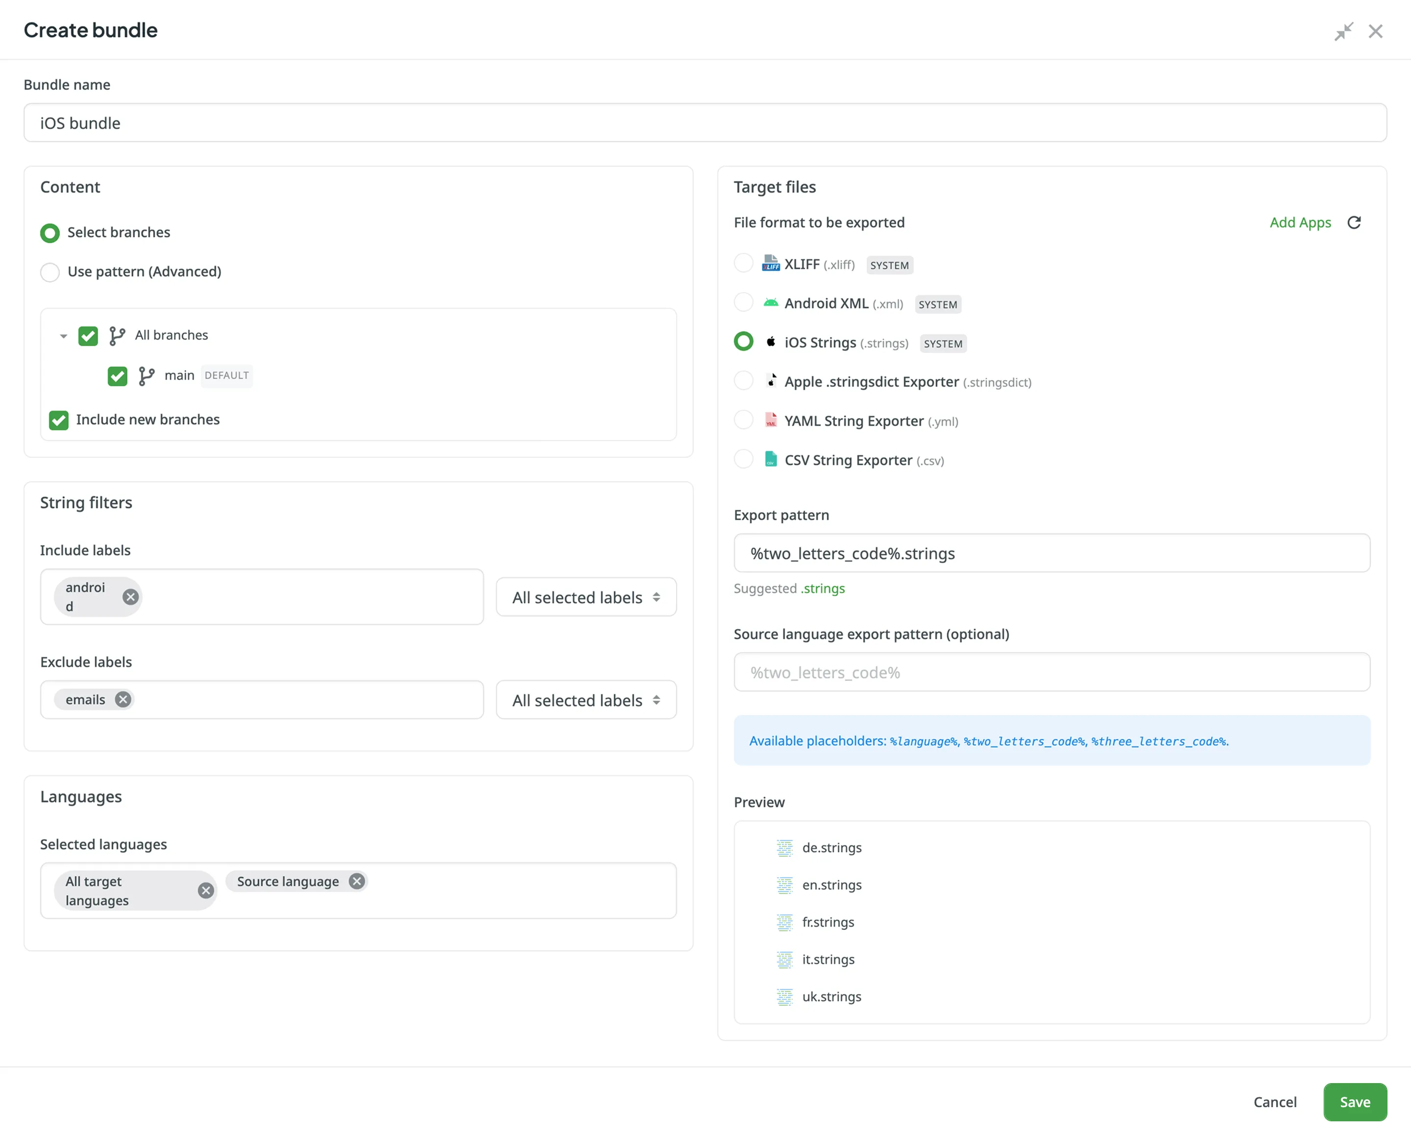The width and height of the screenshot is (1411, 1137).
Task: Apply the suggested .strings pattern
Action: pyautogui.click(x=823, y=588)
